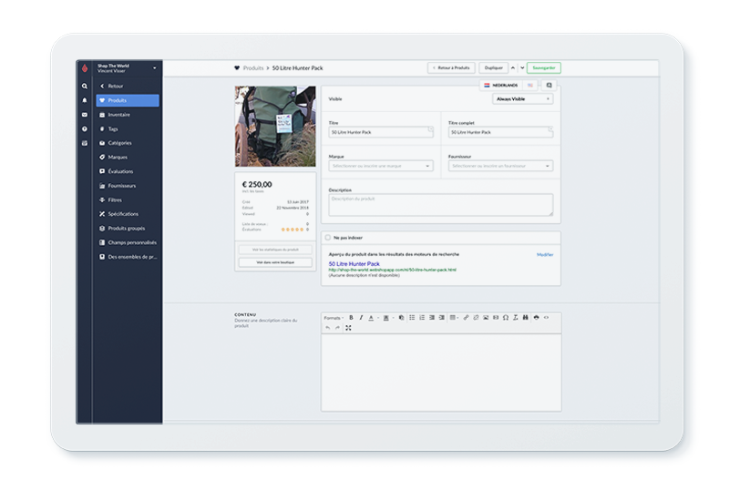Expand the Shop The World account menu
The image size is (729, 501).
click(127, 67)
